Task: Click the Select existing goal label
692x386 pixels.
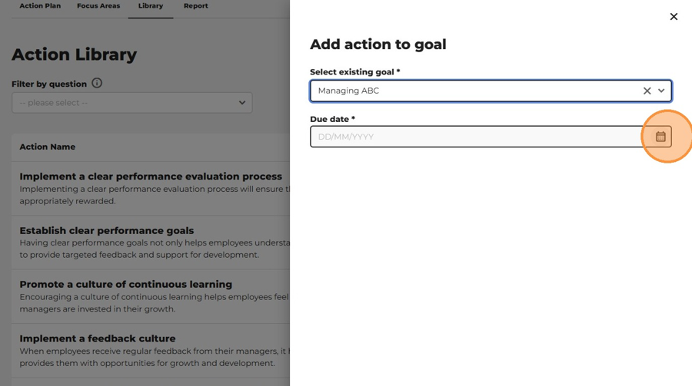Action: pyautogui.click(x=354, y=72)
